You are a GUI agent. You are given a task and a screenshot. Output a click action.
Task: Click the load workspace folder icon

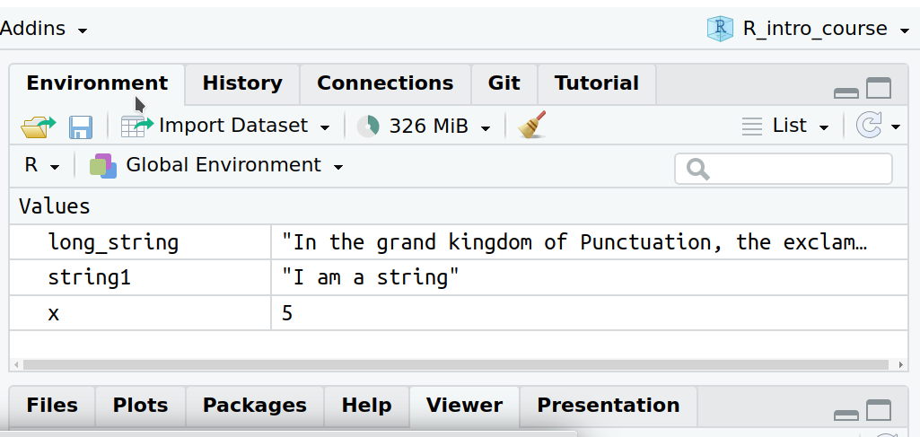38,127
